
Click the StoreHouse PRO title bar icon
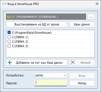[x=4, y=4]
